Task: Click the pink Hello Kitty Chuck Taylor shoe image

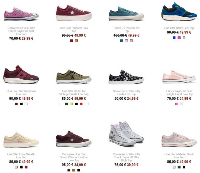Action: click(x=21, y=14)
